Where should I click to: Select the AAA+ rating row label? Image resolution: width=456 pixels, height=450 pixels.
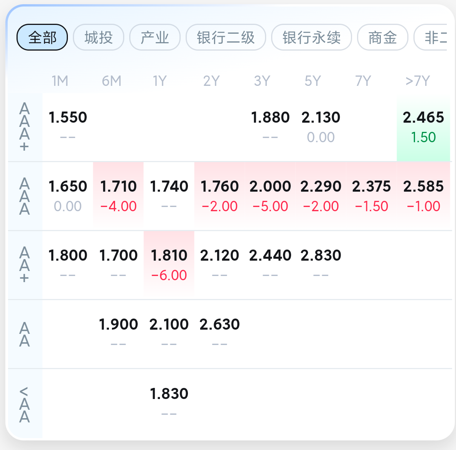[x=25, y=127]
